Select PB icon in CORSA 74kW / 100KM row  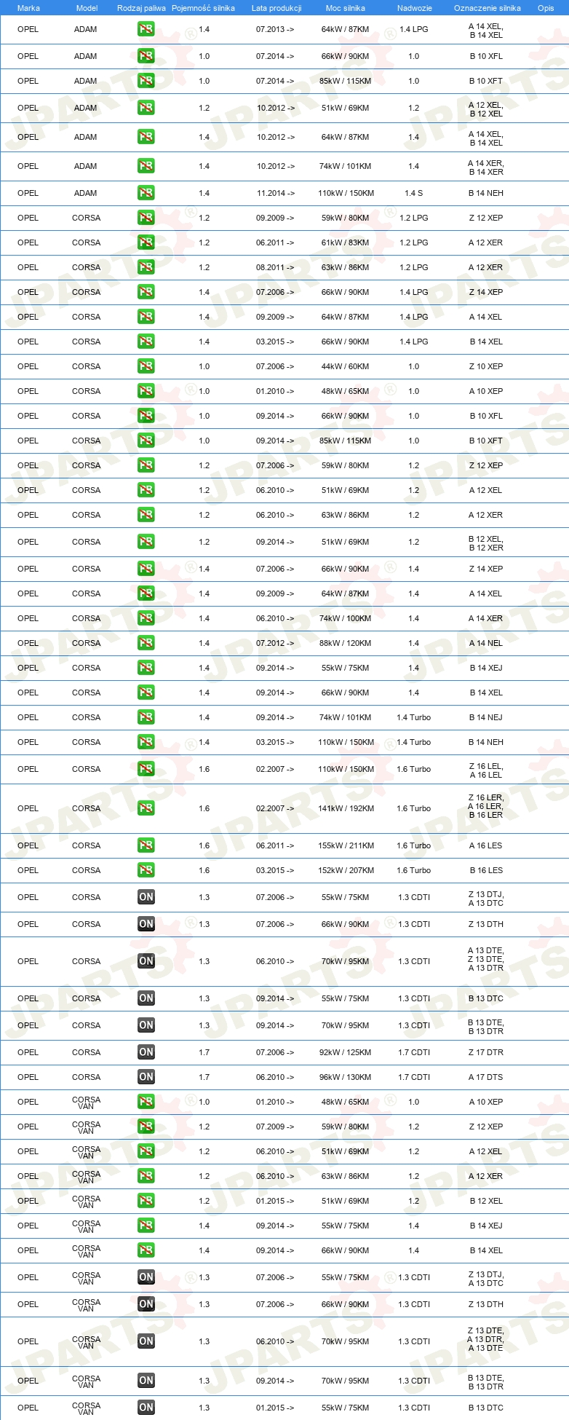(x=146, y=618)
